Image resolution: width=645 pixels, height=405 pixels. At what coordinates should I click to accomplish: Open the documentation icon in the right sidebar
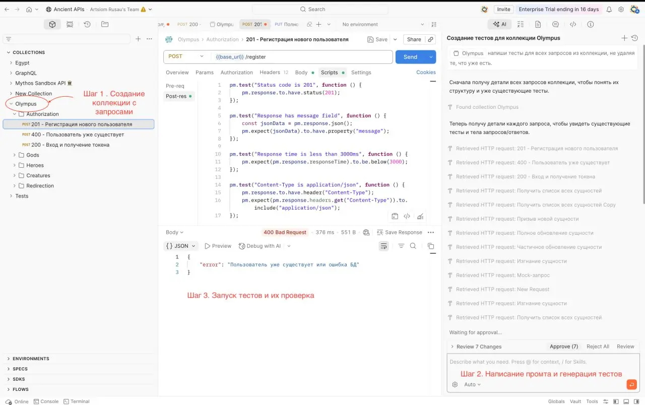coord(538,24)
